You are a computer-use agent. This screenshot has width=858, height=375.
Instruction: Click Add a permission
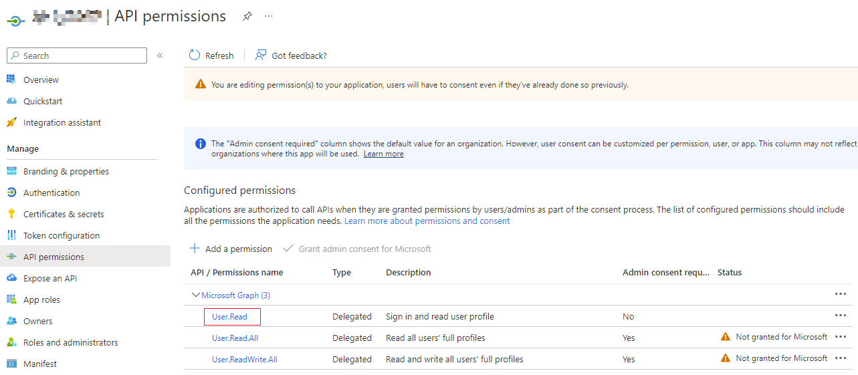[x=231, y=249]
